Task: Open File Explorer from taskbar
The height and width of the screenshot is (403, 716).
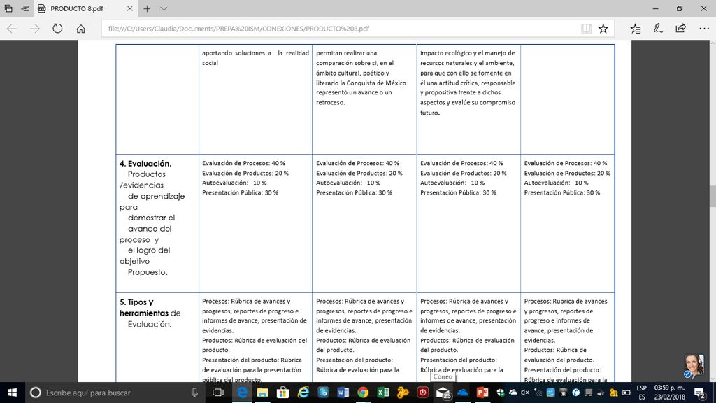Action: pyautogui.click(x=262, y=393)
